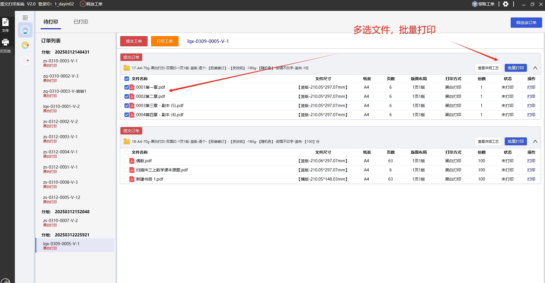Click 打印 link for 0002第二章.pdf
The image size is (545, 283).
pyautogui.click(x=531, y=96)
